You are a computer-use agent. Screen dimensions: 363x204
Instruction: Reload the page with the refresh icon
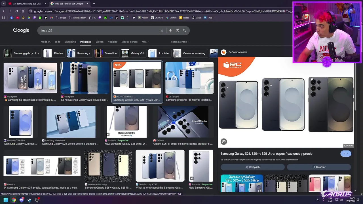[16, 11]
